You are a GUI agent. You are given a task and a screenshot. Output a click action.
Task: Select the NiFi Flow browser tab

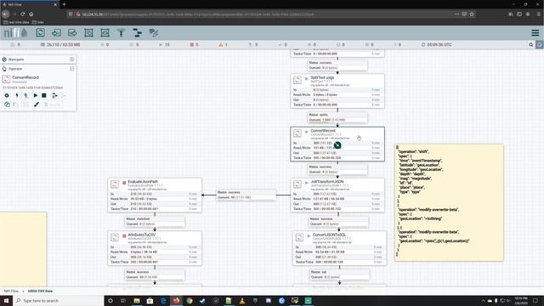pyautogui.click(x=30, y=4)
